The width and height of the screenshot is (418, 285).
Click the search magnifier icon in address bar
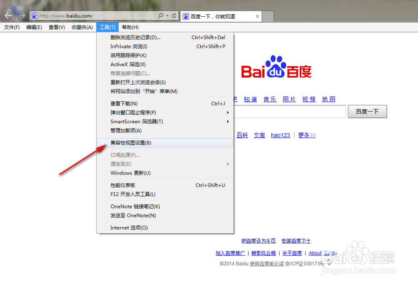161,16
